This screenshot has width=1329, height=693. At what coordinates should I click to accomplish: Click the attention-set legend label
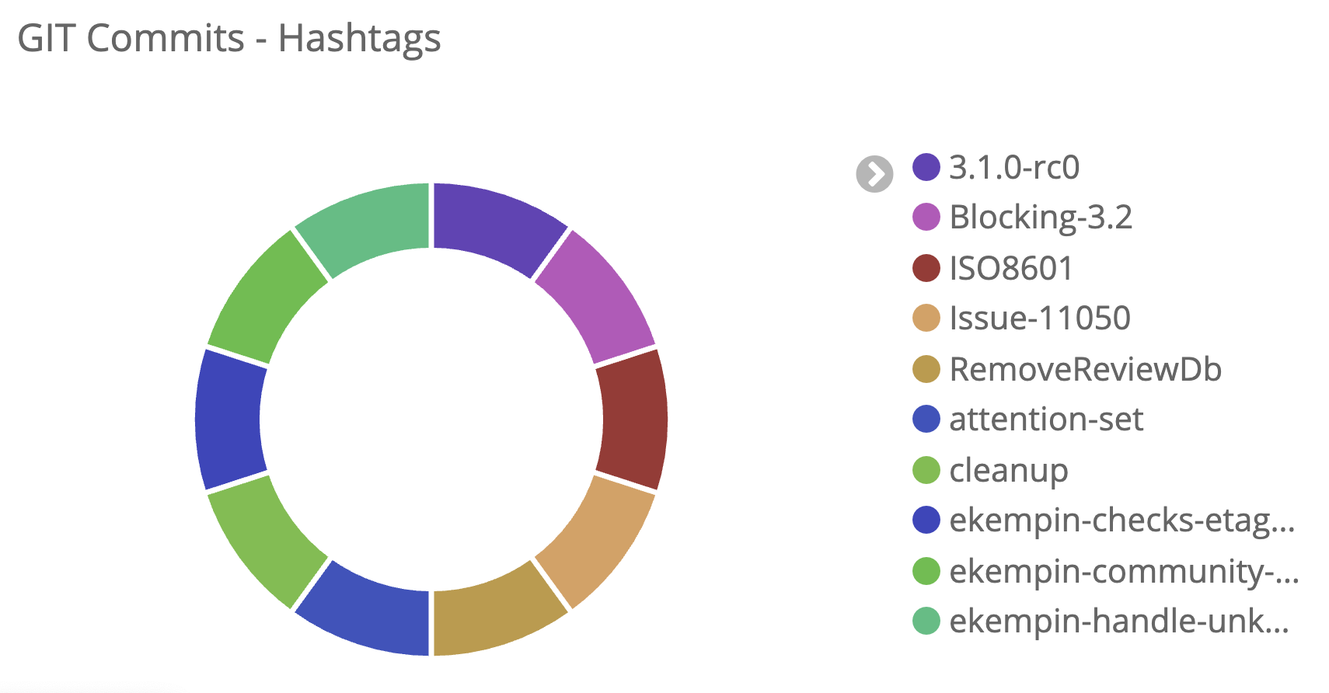(1045, 420)
